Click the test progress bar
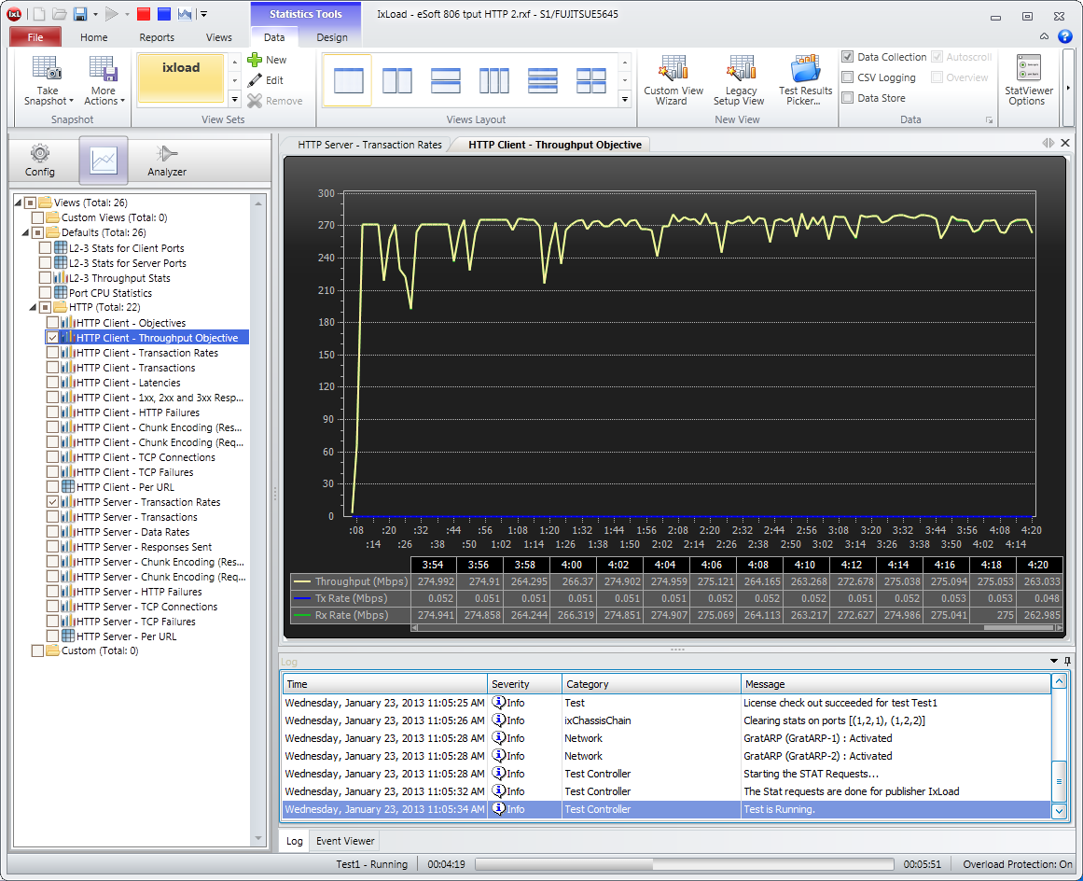Screen dimensions: 1083x881 [684, 864]
